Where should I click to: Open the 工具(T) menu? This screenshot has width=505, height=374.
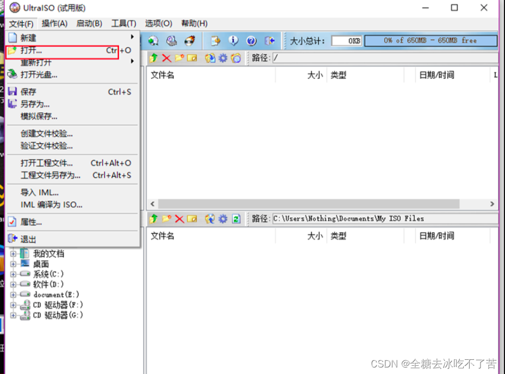(123, 23)
